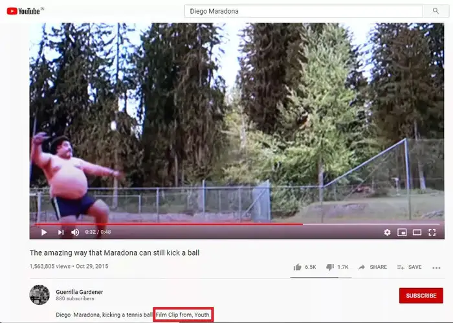Enable miniplayer mode
The width and height of the screenshot is (453, 323).
click(x=402, y=232)
